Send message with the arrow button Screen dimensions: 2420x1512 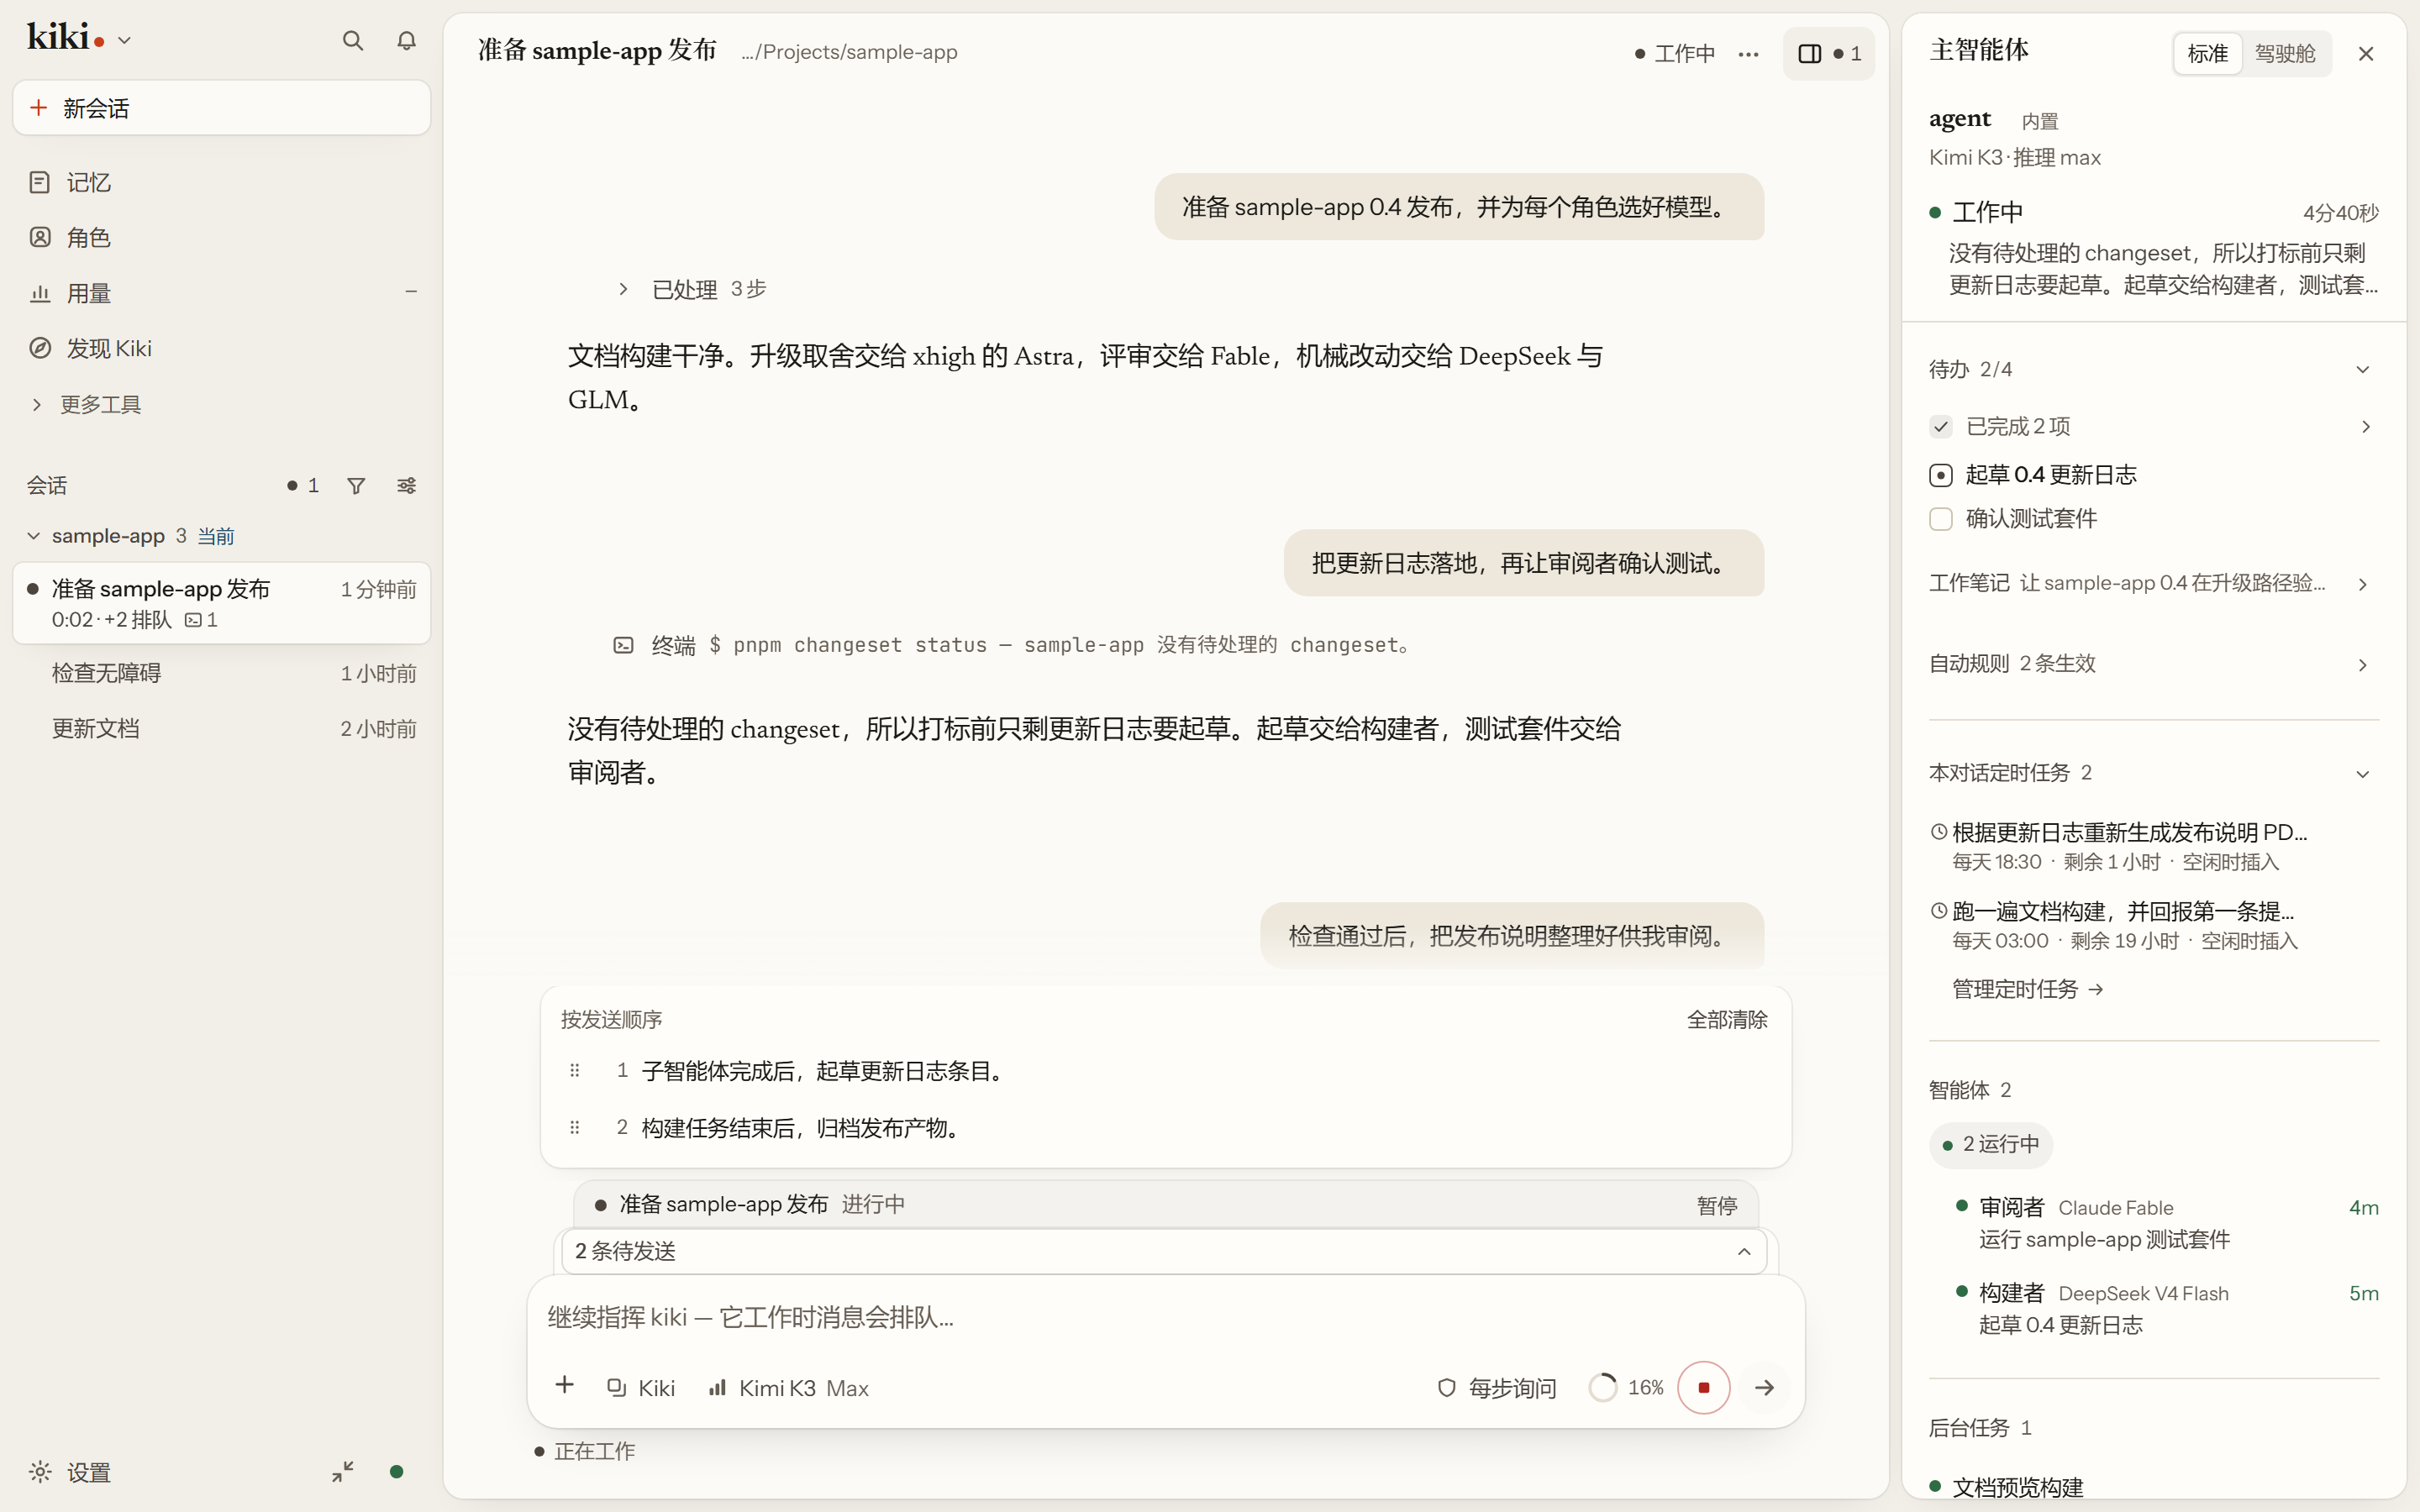(x=1764, y=1387)
